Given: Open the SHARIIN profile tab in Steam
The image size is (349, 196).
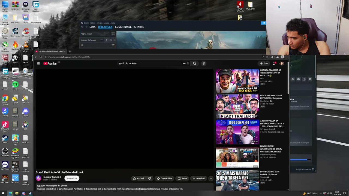Looking at the screenshot, I should [139, 27].
